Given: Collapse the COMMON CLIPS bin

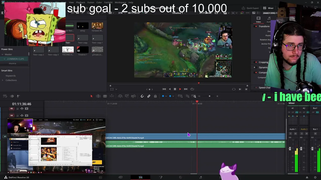Looking at the screenshot, I should pos(4,59).
